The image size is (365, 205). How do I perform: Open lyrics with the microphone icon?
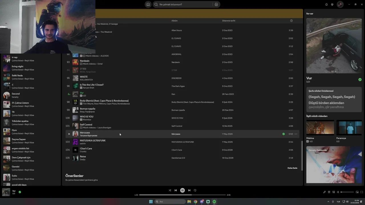325,192
